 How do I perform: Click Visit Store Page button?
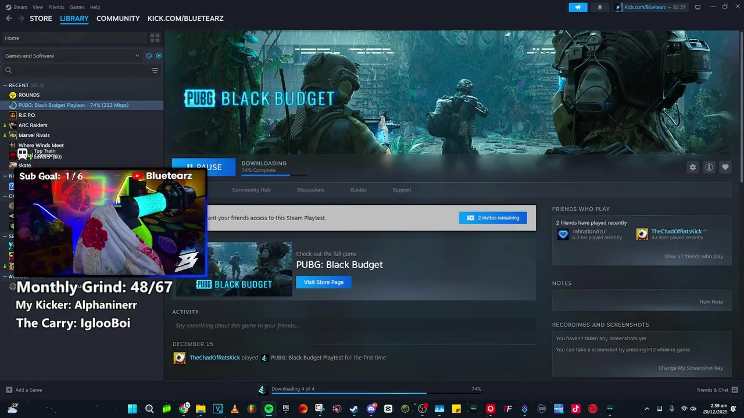(x=324, y=282)
